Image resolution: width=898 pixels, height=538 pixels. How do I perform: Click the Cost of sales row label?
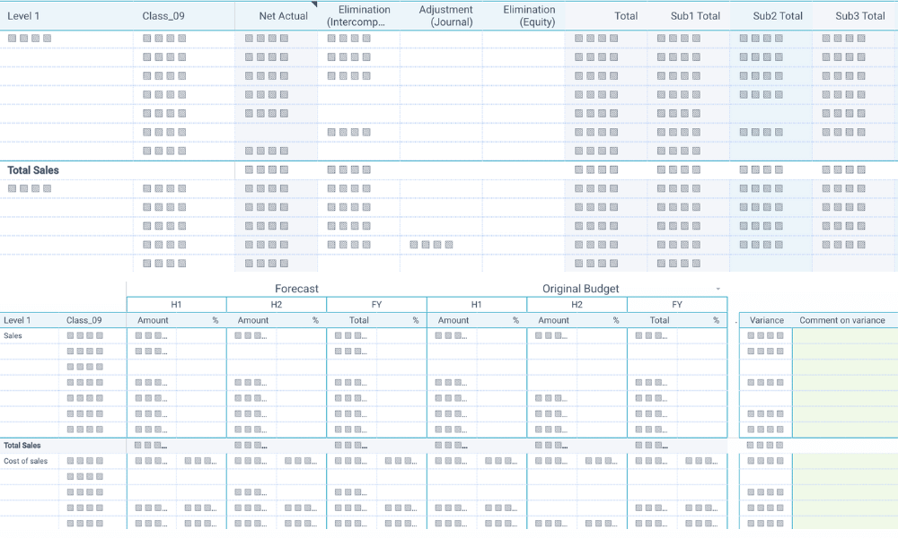click(x=30, y=459)
